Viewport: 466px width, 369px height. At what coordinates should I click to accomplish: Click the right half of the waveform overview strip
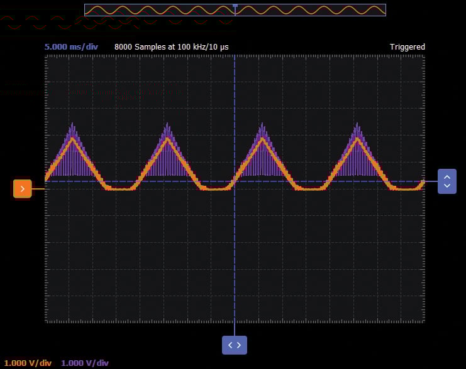[311, 10]
